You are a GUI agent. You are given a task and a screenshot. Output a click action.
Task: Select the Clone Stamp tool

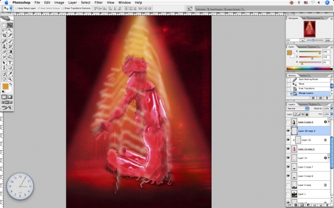[x=4, y=47]
